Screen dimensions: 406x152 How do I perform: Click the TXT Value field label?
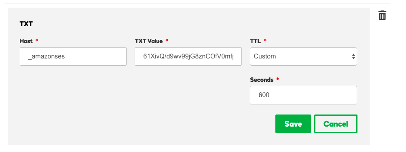tap(149, 41)
